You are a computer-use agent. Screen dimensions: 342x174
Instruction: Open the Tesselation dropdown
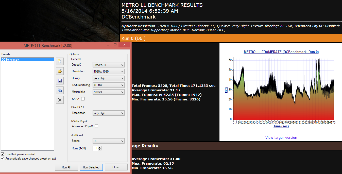[109, 113]
